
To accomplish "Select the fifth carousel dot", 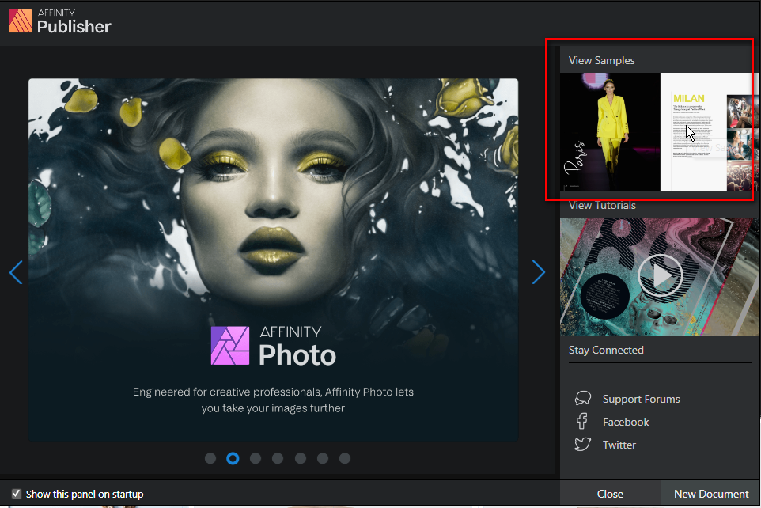I will (x=301, y=458).
